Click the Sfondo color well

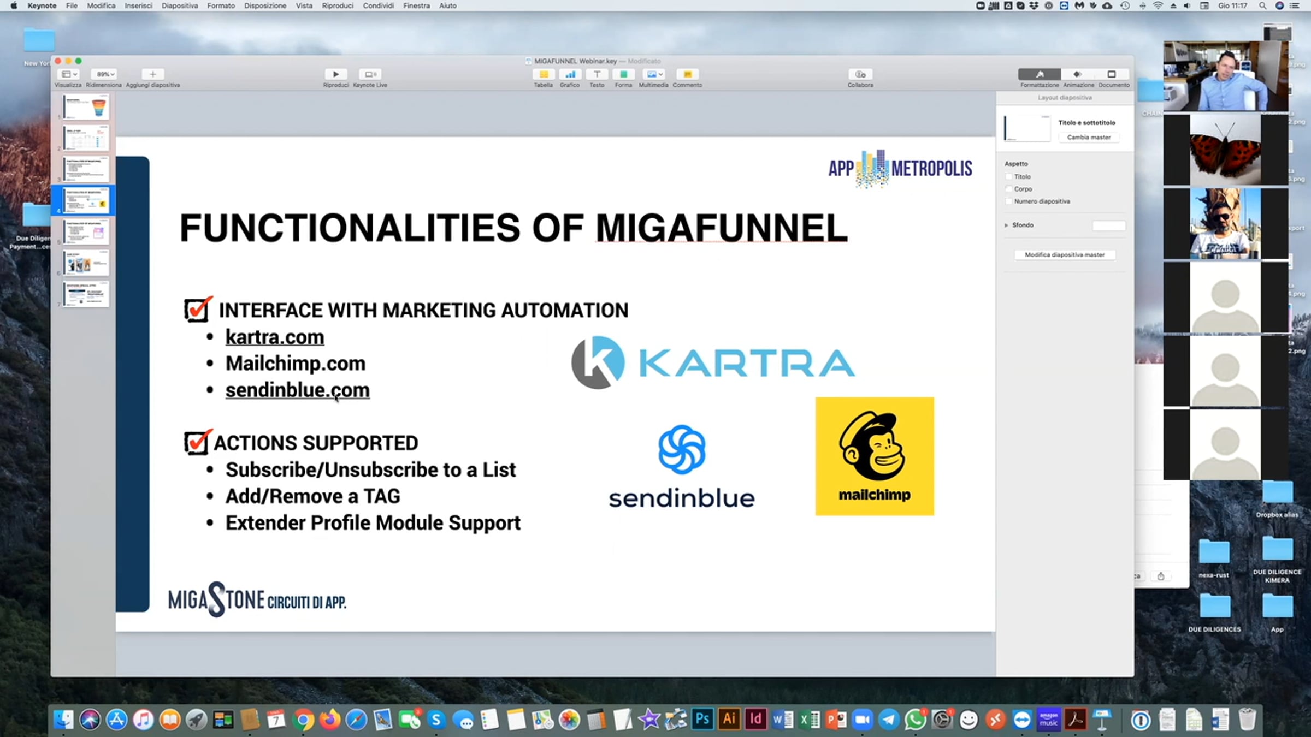point(1108,225)
